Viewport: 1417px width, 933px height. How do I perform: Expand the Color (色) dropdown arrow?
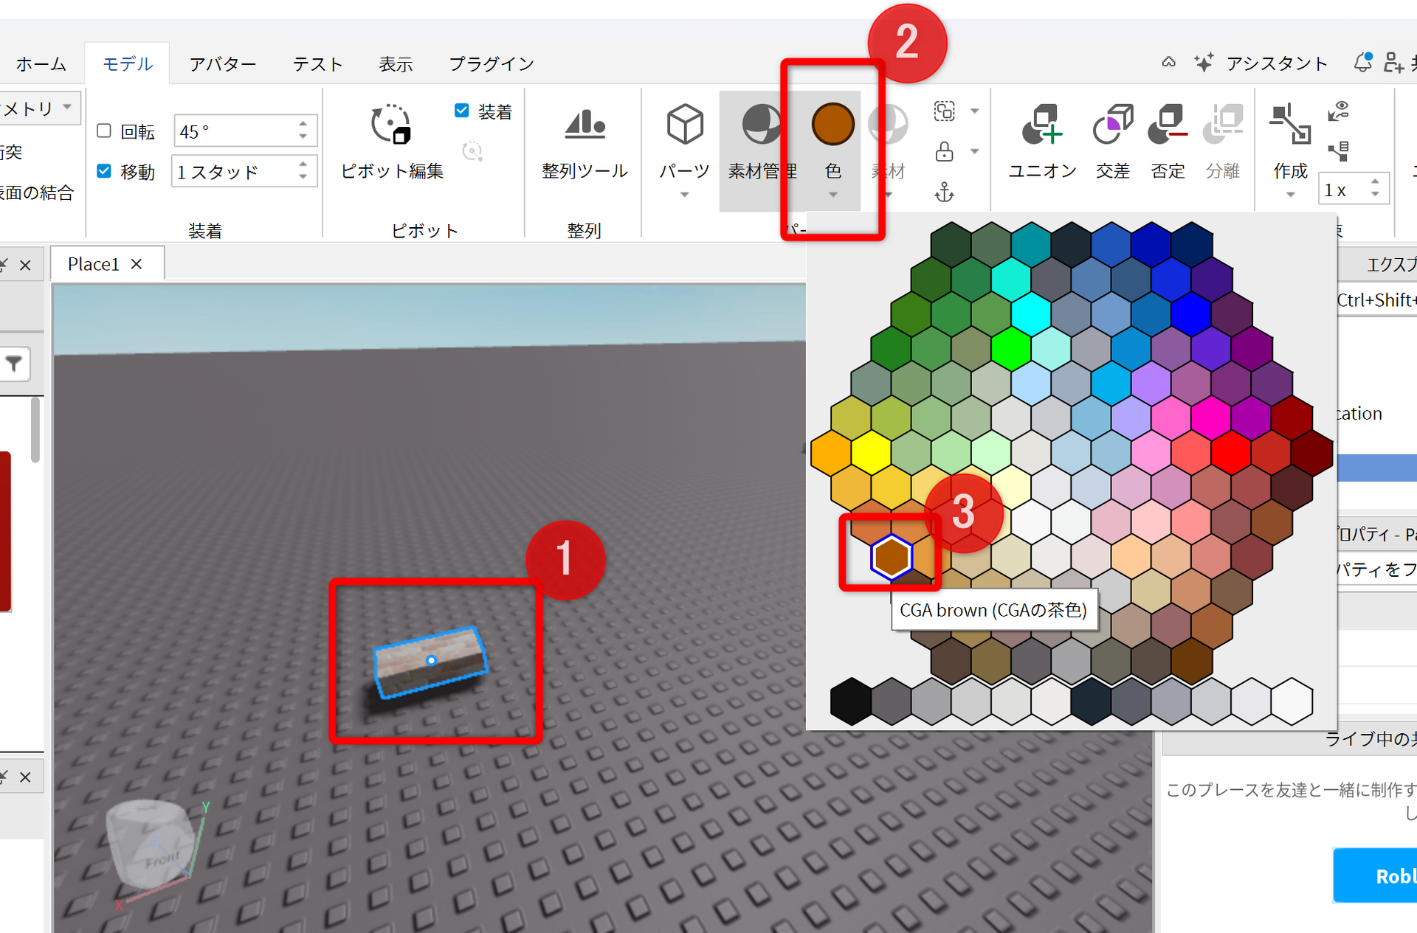click(x=832, y=195)
